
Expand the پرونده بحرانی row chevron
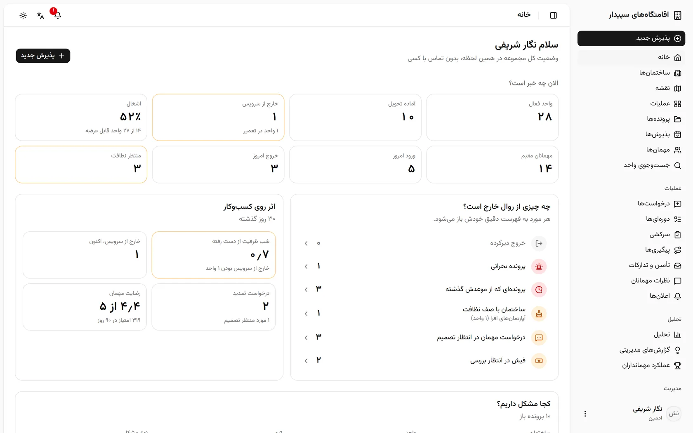[x=306, y=266]
